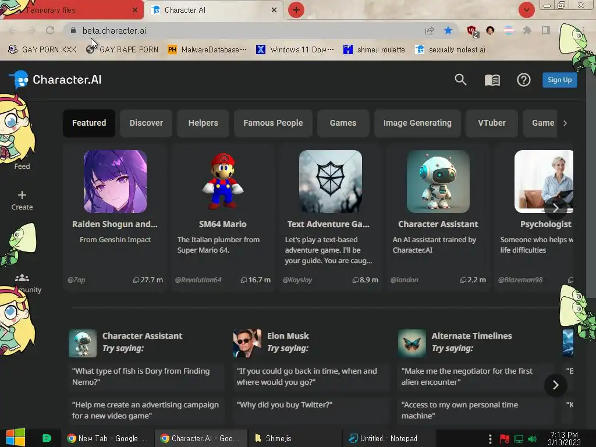Expand the tab search dropdown chevron
This screenshot has height=447, width=596.
[x=526, y=10]
